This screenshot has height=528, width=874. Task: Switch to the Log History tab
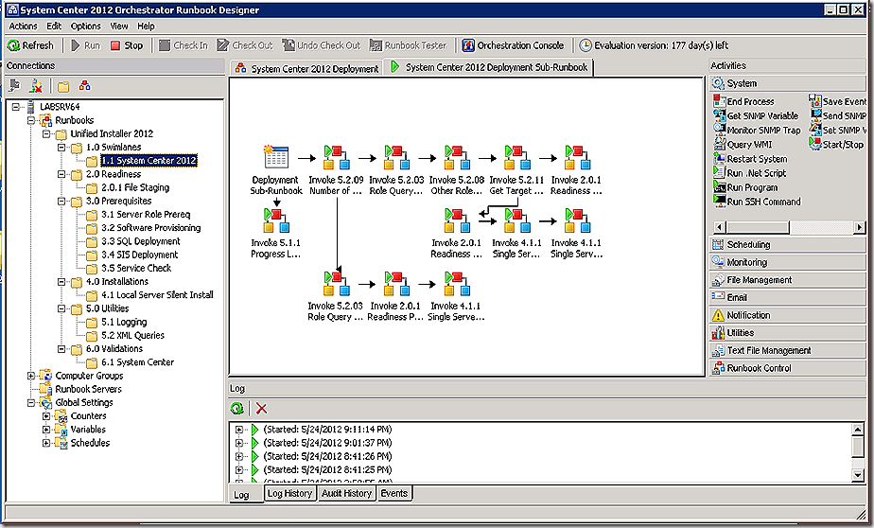(x=289, y=493)
